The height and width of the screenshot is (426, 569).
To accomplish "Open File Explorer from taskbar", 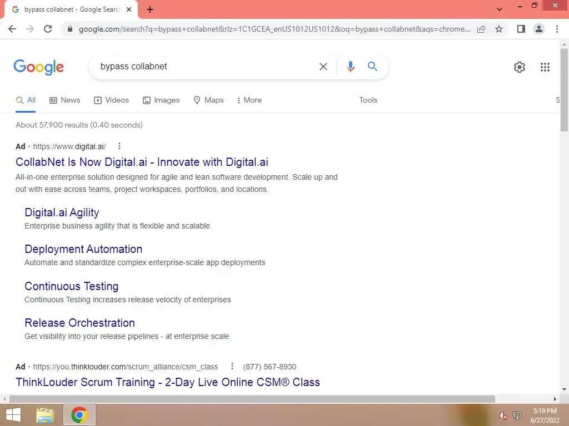I will pyautogui.click(x=45, y=415).
